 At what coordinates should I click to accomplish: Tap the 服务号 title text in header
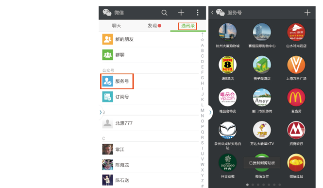(x=235, y=13)
